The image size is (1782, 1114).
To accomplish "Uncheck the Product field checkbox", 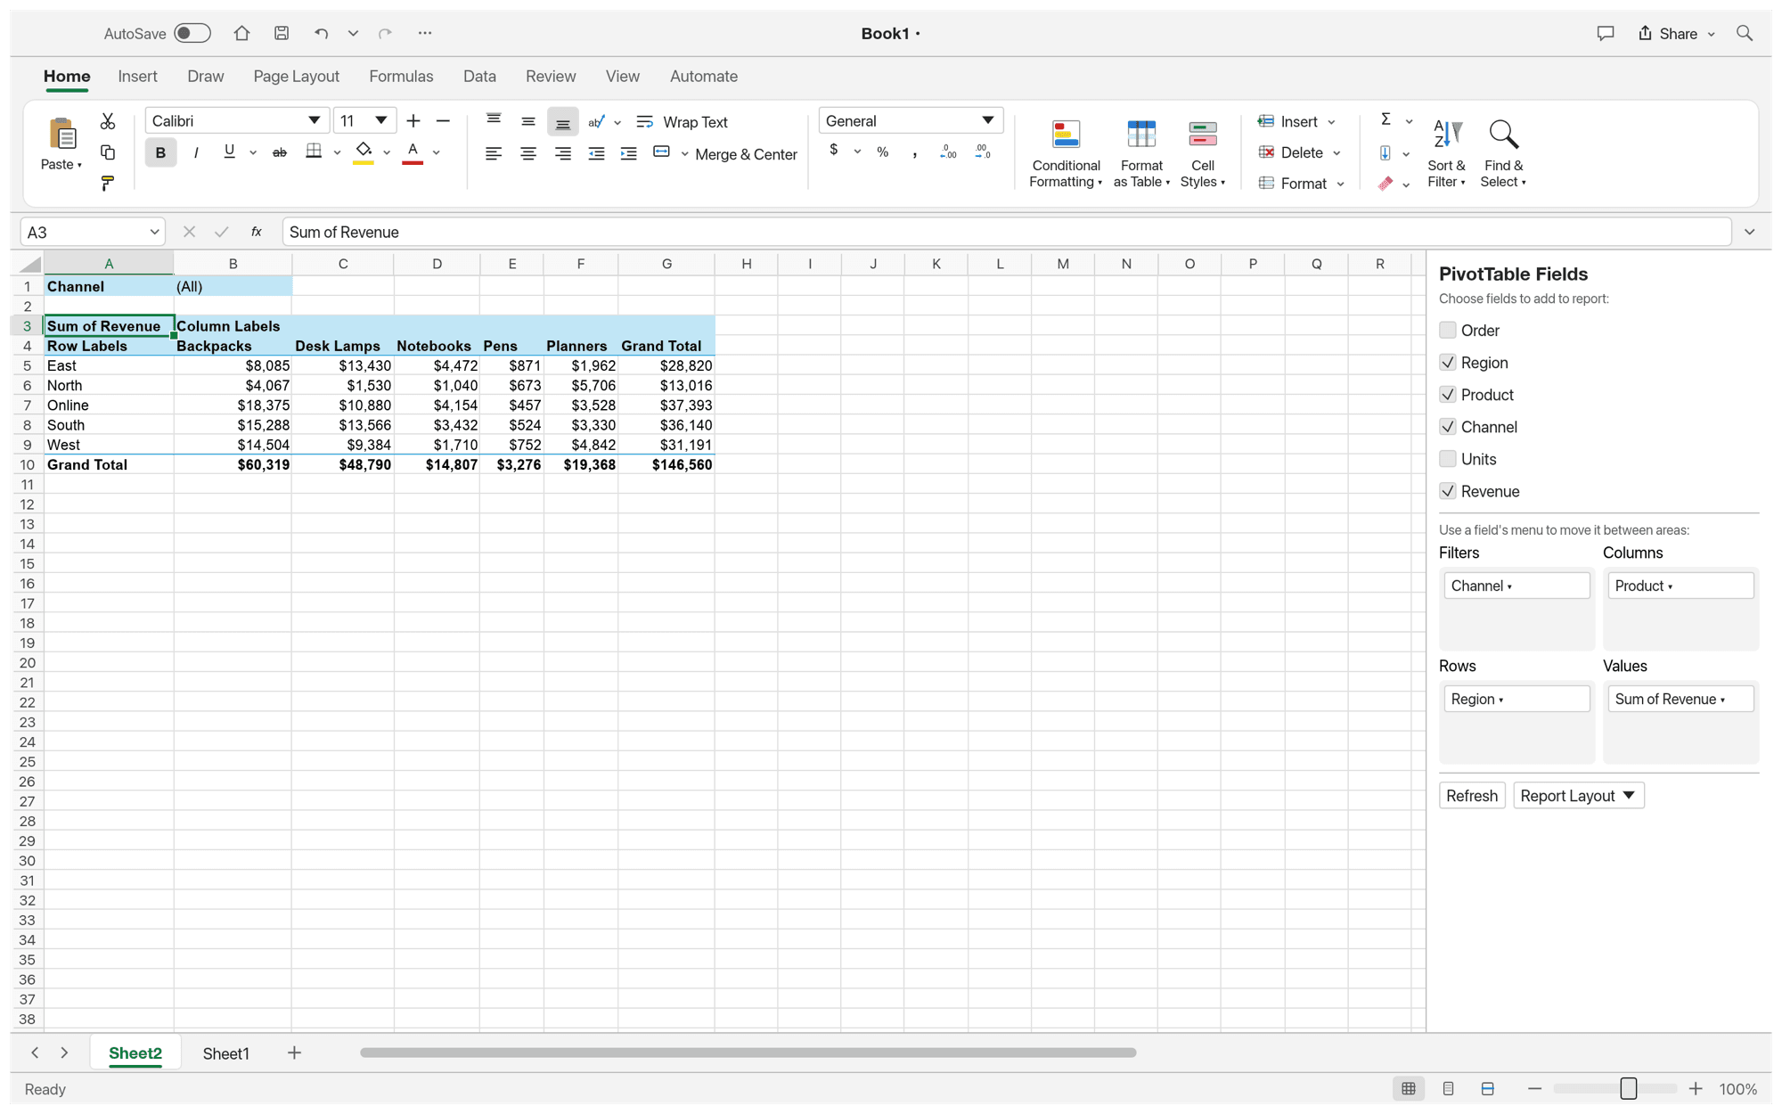I will click(x=1448, y=394).
